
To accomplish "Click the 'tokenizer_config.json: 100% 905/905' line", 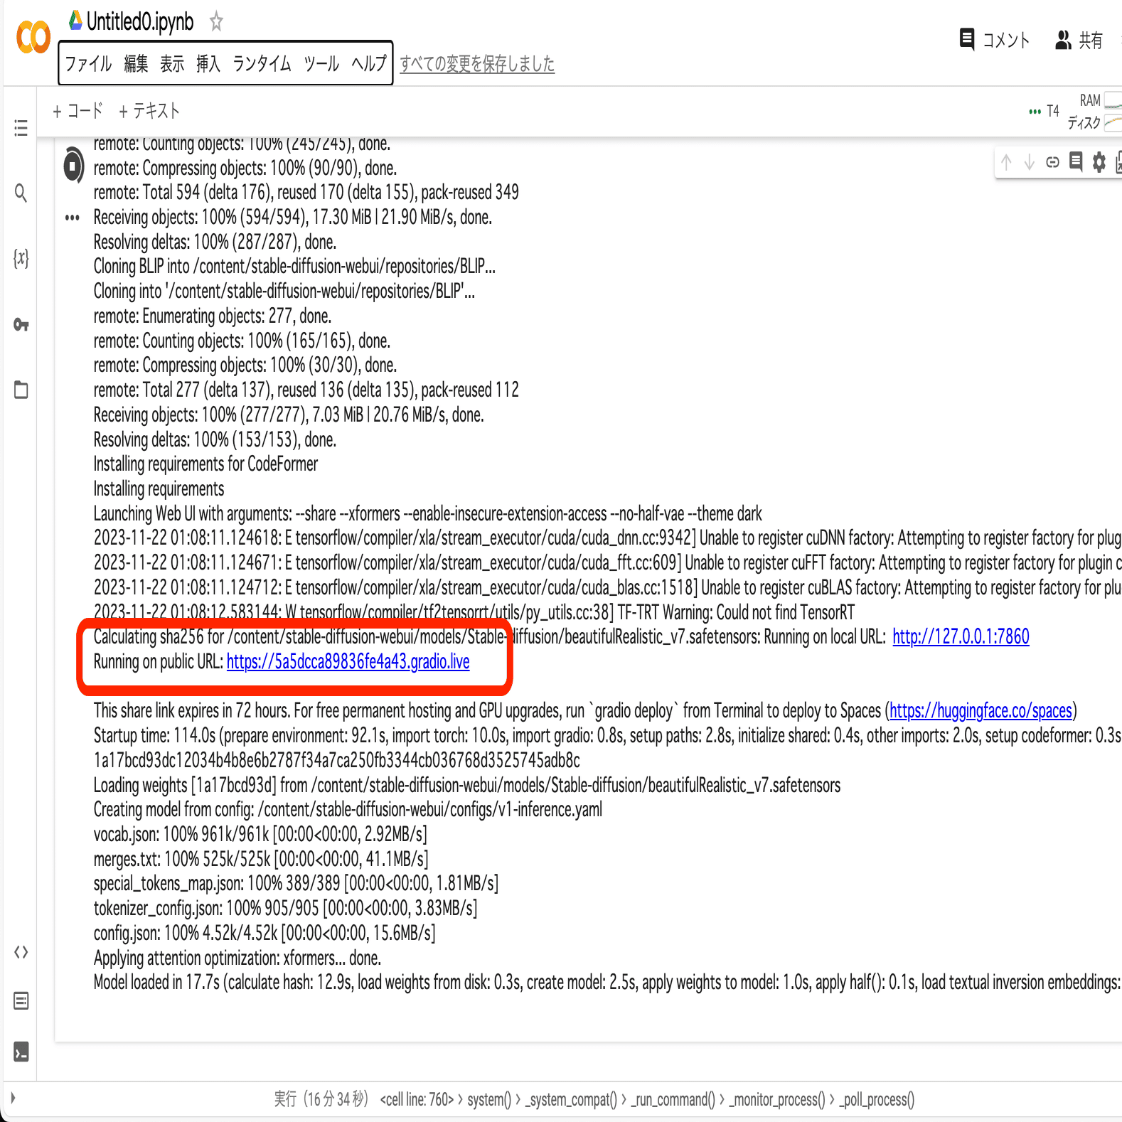I will pos(286,909).
